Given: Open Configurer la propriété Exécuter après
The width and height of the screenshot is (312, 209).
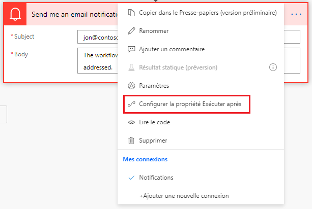Looking at the screenshot, I should coord(193,104).
